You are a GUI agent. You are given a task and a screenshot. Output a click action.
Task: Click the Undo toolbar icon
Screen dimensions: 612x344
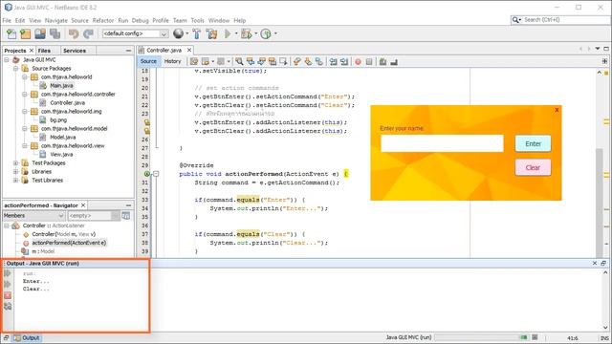[74, 34]
